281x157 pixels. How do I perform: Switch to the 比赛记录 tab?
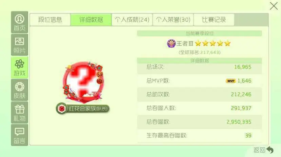coord(214,20)
